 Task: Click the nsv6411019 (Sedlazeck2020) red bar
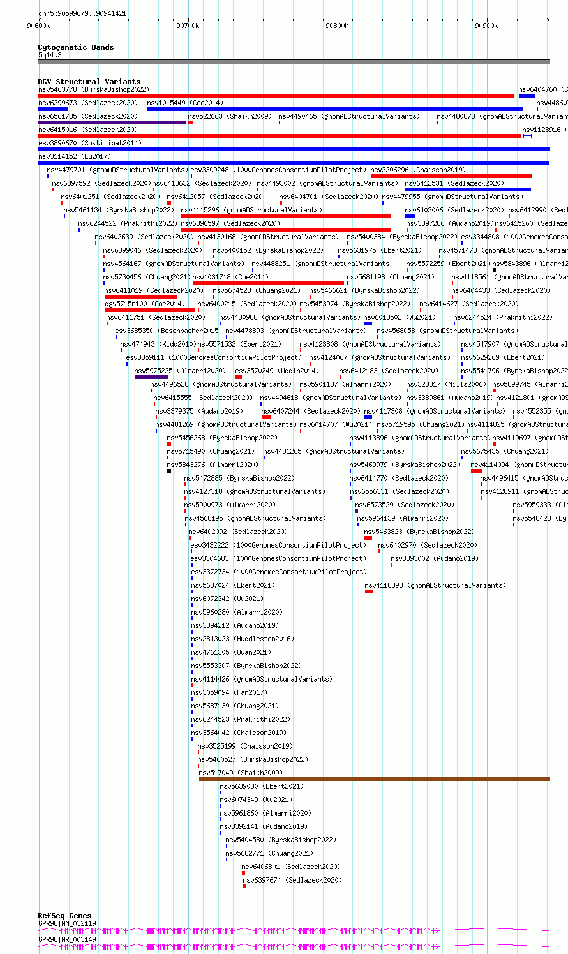140,297
